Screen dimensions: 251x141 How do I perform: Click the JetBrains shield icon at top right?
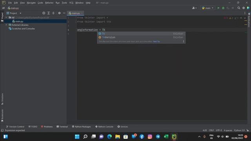tap(248, 8)
